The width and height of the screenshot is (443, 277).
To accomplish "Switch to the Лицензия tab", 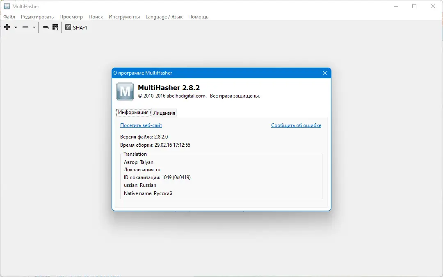I will pyautogui.click(x=164, y=113).
